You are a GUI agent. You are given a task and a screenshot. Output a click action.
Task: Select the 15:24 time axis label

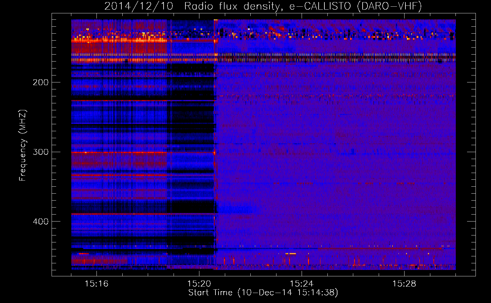point(302,284)
